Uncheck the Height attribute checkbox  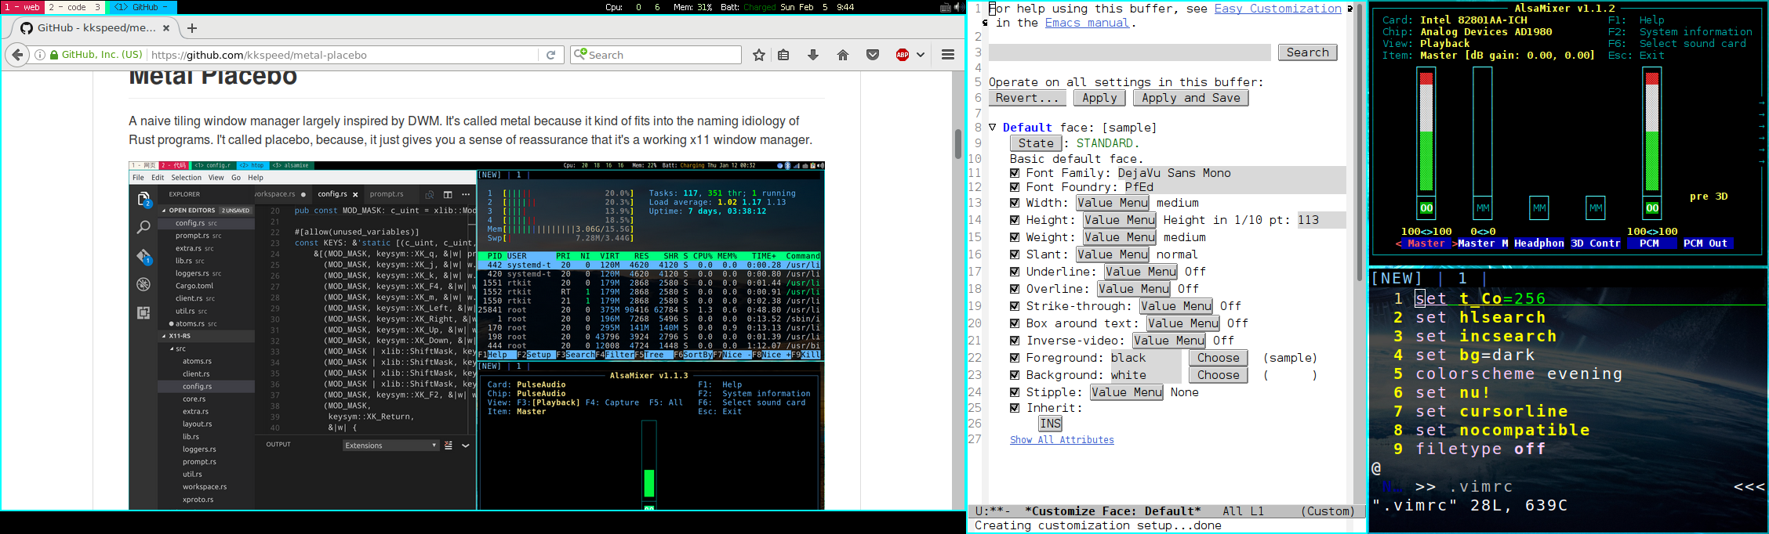pos(1015,220)
